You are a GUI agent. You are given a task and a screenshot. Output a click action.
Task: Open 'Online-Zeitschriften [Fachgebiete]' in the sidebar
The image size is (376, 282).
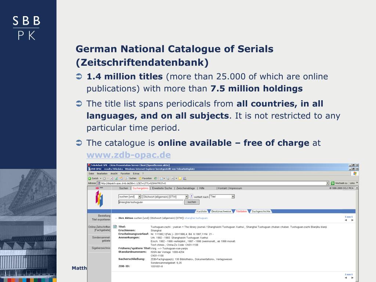click(99, 228)
